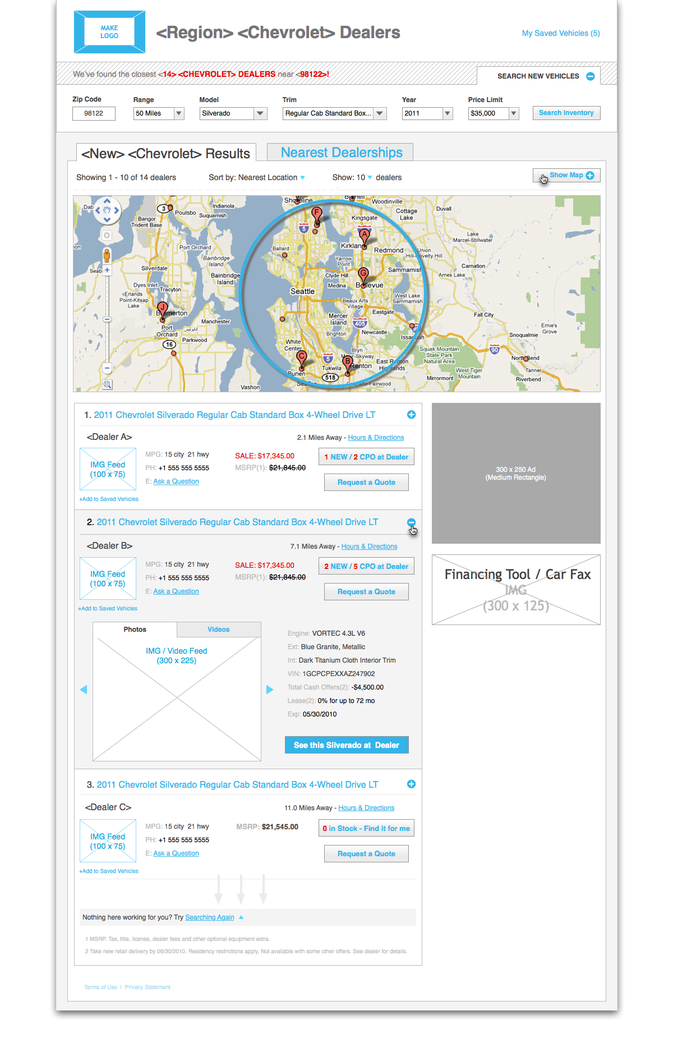Open the Privacy Statement link
Viewport: 673px width, 1038px height.
147,988
